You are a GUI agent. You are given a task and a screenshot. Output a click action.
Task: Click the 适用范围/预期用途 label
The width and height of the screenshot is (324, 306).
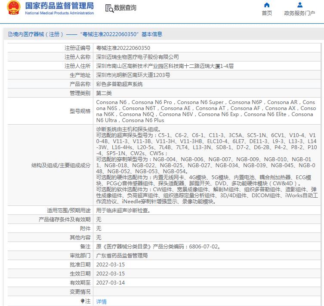[x=68, y=211]
